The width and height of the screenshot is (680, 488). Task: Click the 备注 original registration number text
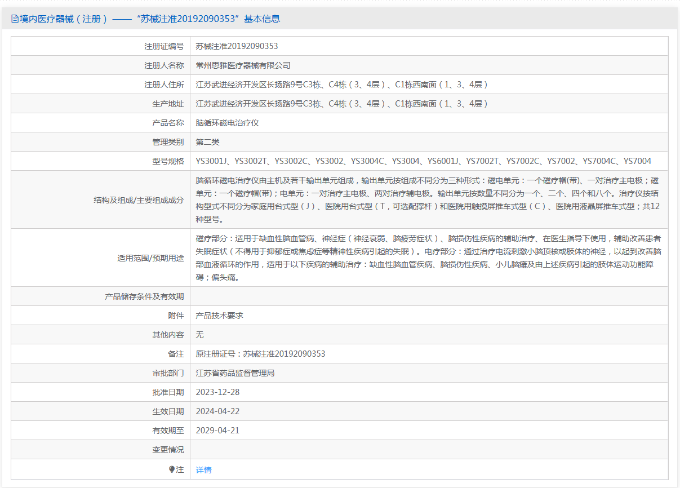260,354
